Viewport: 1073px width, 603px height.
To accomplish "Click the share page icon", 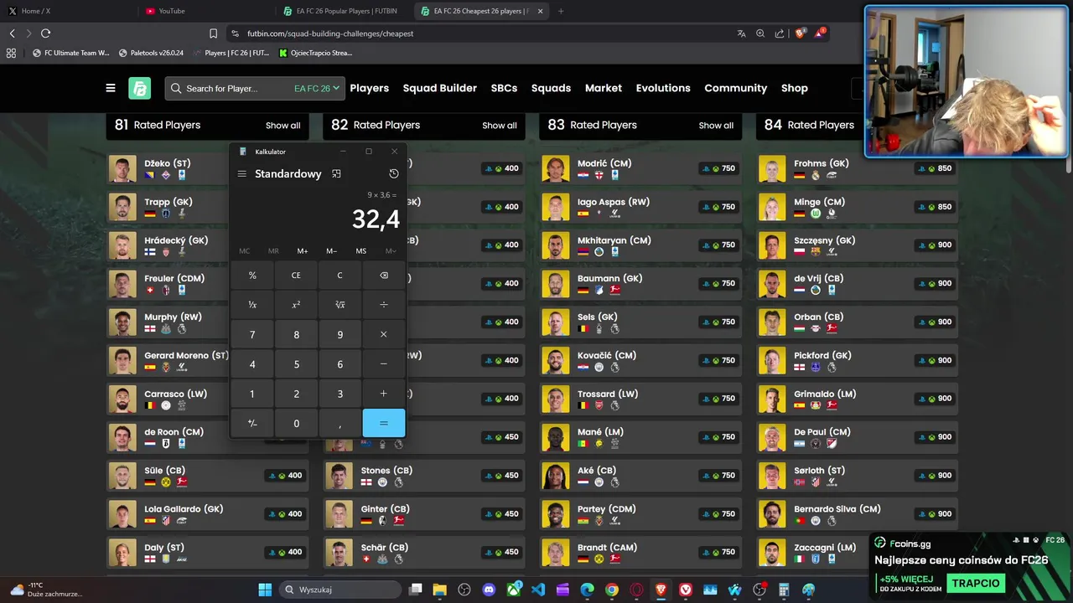I will pyautogui.click(x=780, y=33).
